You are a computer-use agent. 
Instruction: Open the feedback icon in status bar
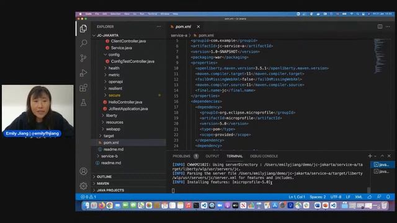click(x=379, y=197)
